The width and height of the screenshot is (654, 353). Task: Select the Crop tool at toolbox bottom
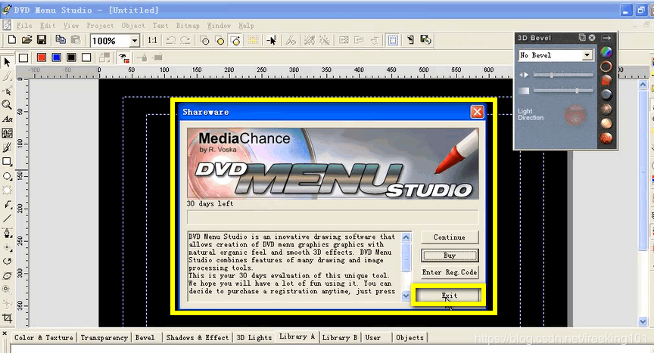pyautogui.click(x=7, y=318)
